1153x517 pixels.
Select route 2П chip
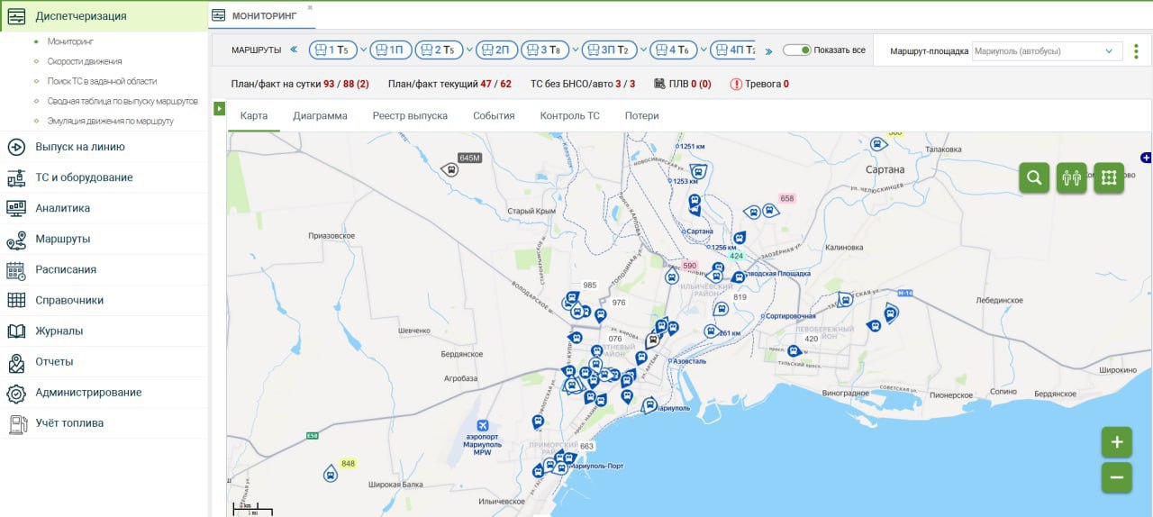(496, 50)
